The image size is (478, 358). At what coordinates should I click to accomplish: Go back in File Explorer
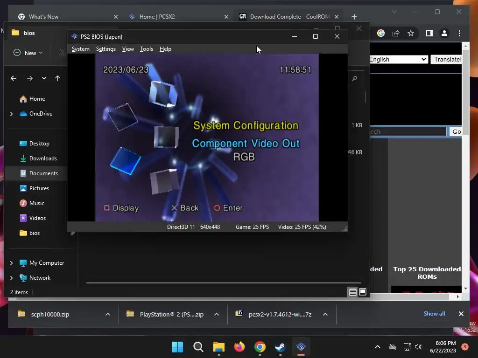click(x=14, y=78)
